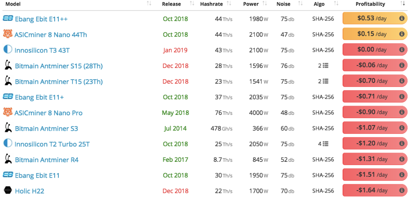The width and height of the screenshot is (410, 197).
Task: Open the ASICminer 8 Nano Pro link
Action: click(48, 113)
